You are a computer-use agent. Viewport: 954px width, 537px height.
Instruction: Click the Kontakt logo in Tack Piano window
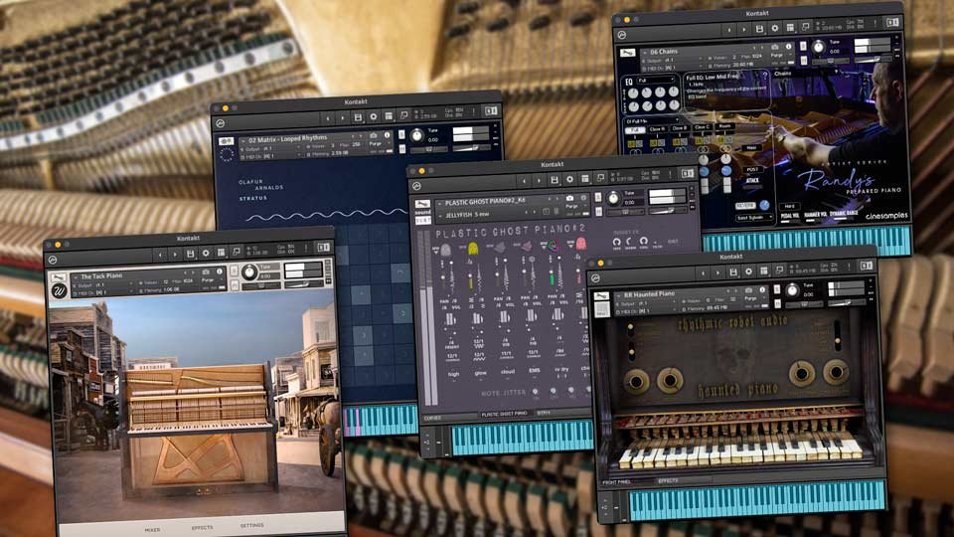[53, 260]
